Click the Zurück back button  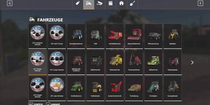[36, 104]
